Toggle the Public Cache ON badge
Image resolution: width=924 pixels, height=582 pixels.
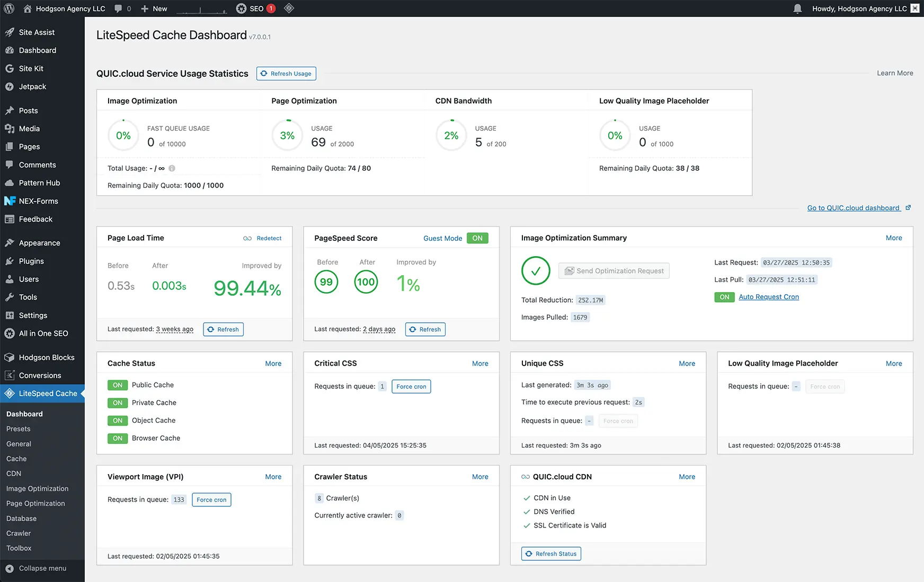click(118, 385)
